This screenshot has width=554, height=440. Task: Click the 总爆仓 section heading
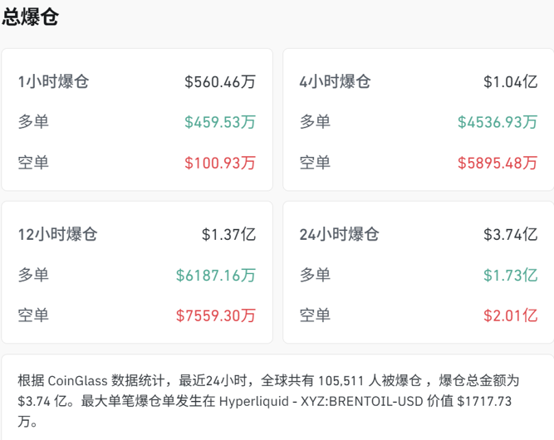[30, 17]
